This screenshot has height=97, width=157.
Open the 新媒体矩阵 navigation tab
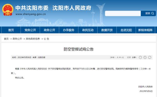(145, 30)
